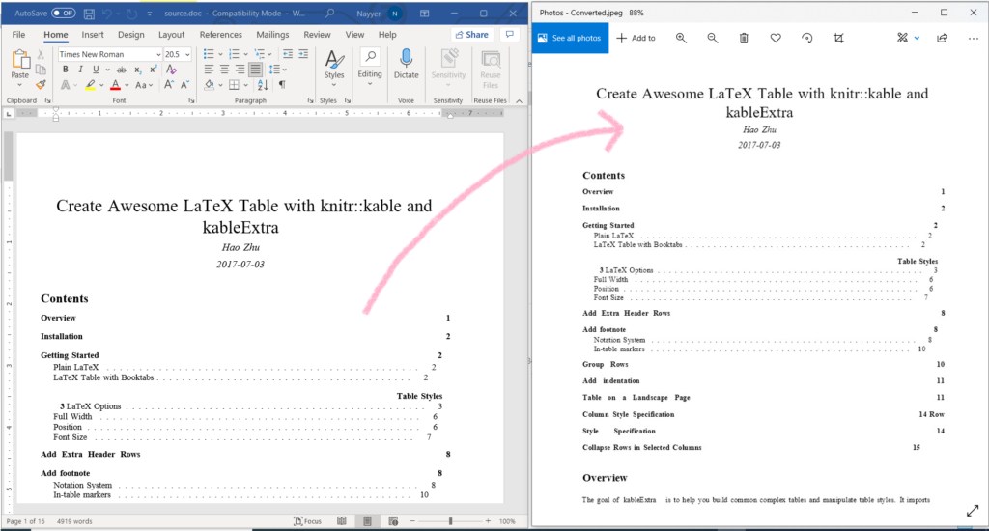Delete the image with trash icon
This screenshot has height=531, width=989.
[x=744, y=38]
